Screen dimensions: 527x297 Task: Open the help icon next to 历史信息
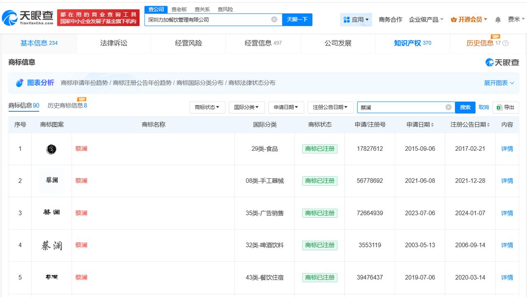(506, 43)
